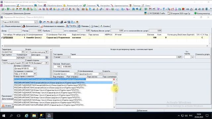Switch to Коды tab
The height and width of the screenshot is (119, 212).
pyautogui.click(x=94, y=26)
